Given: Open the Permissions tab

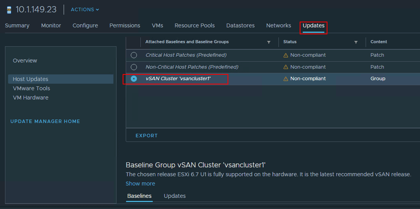Looking at the screenshot, I should click(x=125, y=25).
